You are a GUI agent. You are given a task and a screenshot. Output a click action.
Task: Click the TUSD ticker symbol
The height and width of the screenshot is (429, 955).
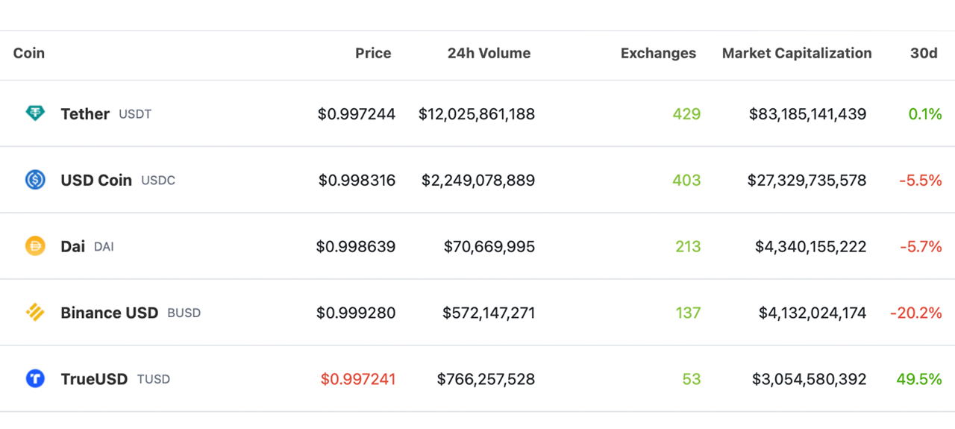[x=154, y=380]
